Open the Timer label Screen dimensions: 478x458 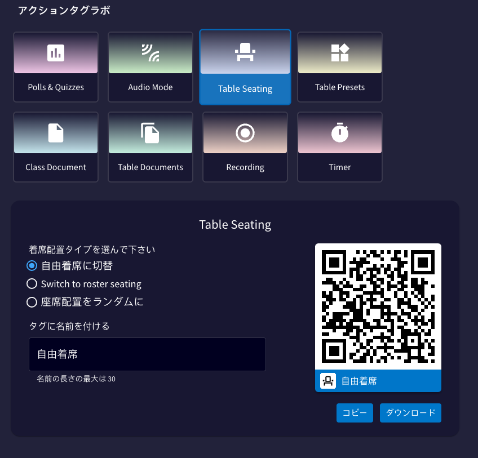(x=340, y=167)
